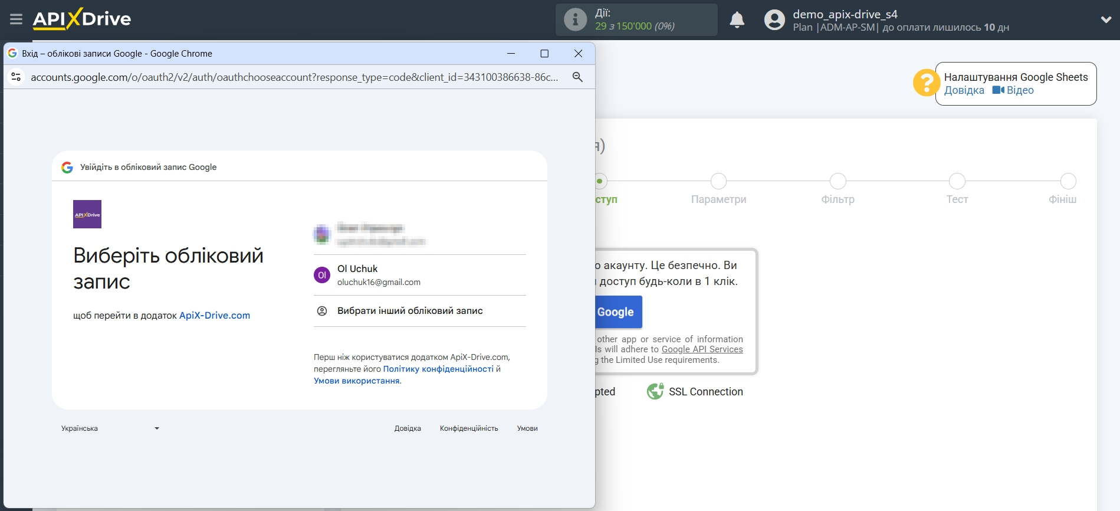Click the yellow question mark help icon

click(925, 83)
